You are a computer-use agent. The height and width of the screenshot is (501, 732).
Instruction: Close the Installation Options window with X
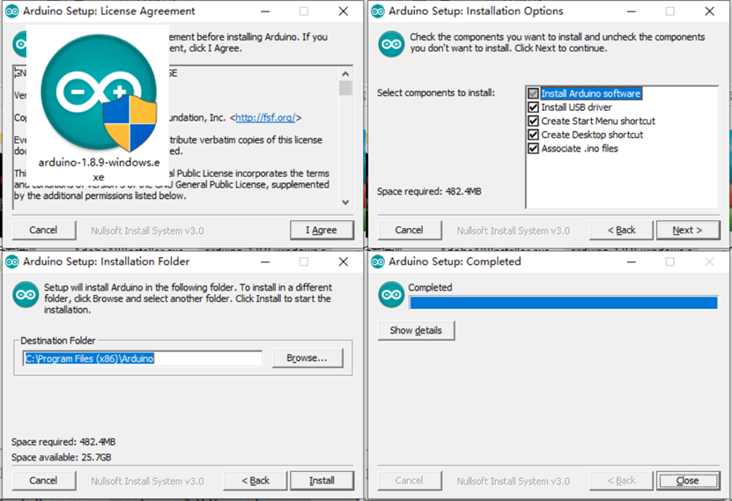tap(709, 11)
